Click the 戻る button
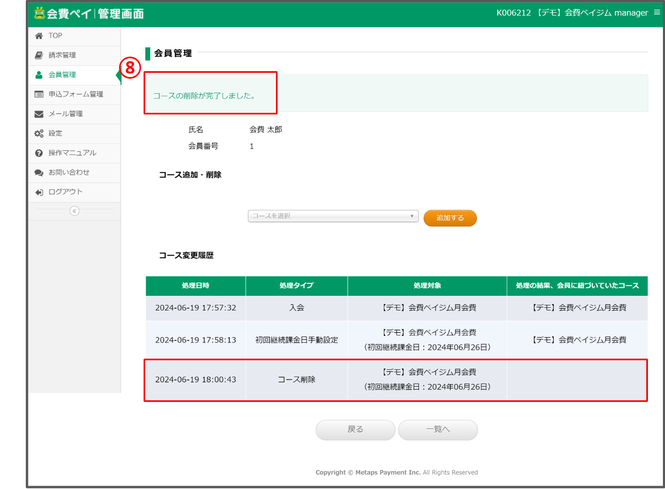Screen dimensions: 665x489 (355, 429)
